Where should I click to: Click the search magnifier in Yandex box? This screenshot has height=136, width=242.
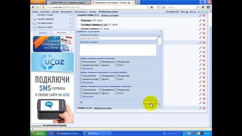coord(198,7)
